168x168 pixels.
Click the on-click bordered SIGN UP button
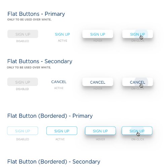[137, 131]
